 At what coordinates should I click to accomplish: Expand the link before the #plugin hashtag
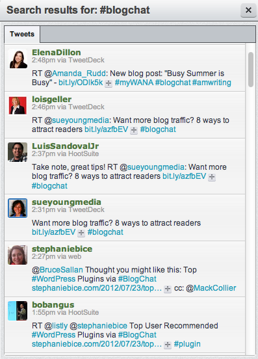168,345
